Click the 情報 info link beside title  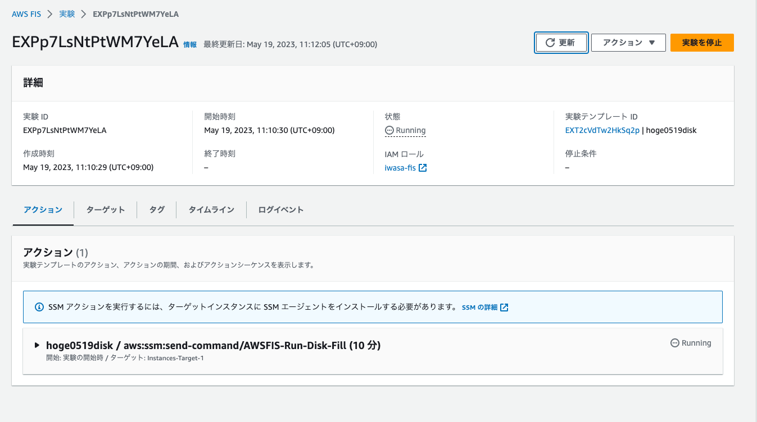(190, 44)
